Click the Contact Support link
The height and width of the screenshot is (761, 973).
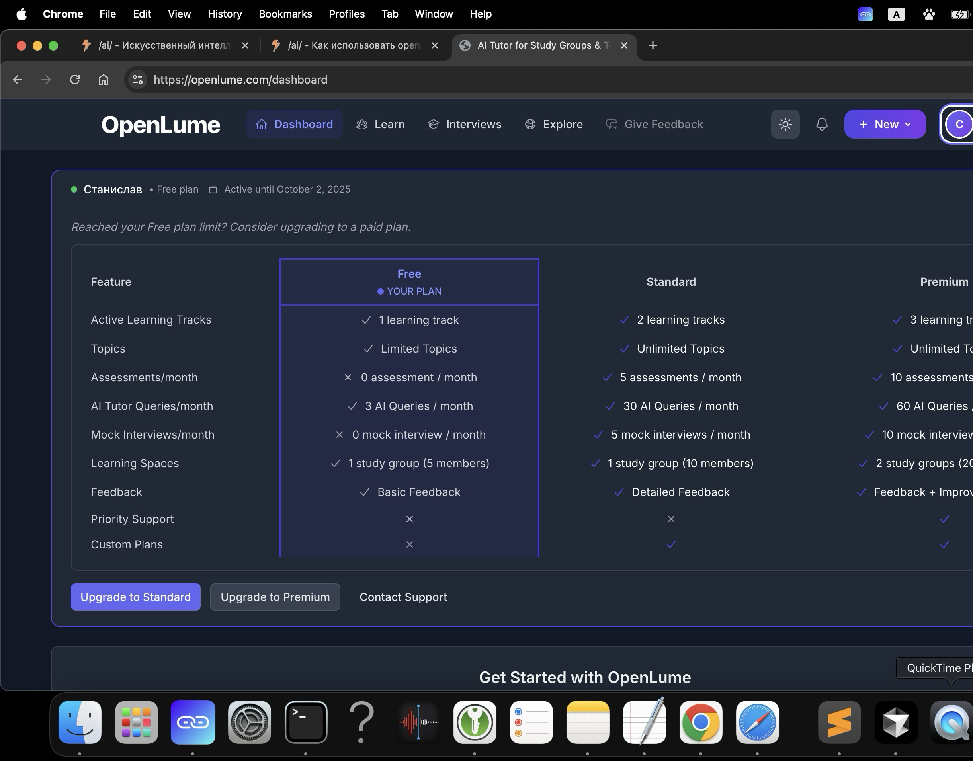pos(403,597)
